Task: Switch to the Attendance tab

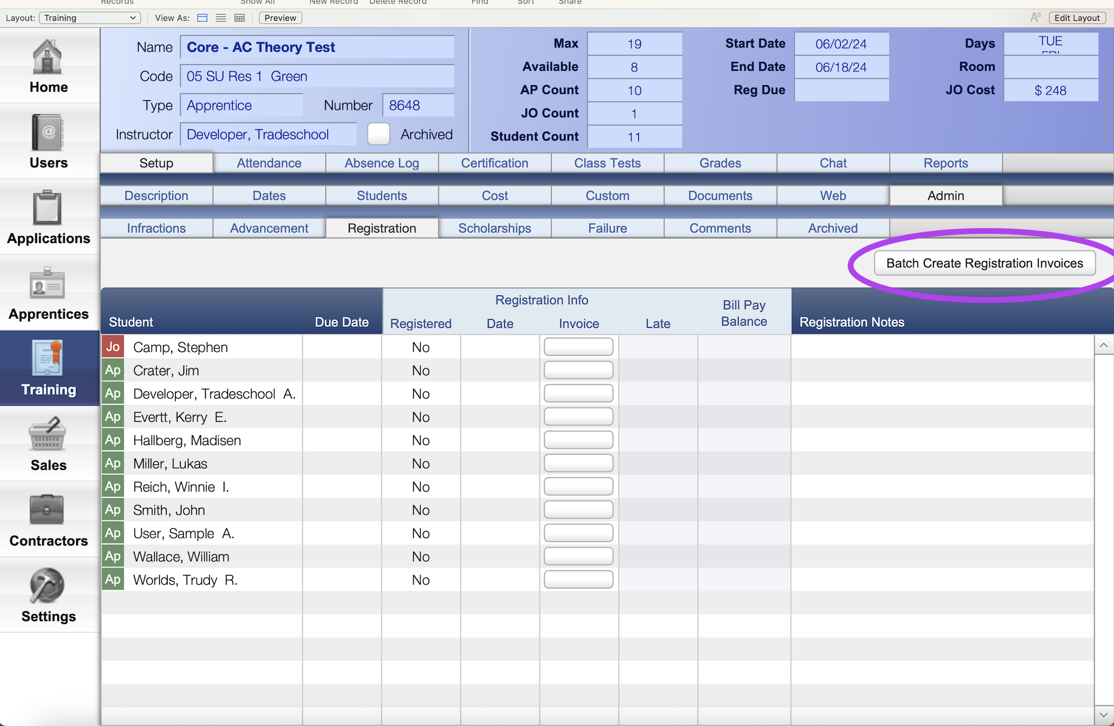Action: coord(268,163)
